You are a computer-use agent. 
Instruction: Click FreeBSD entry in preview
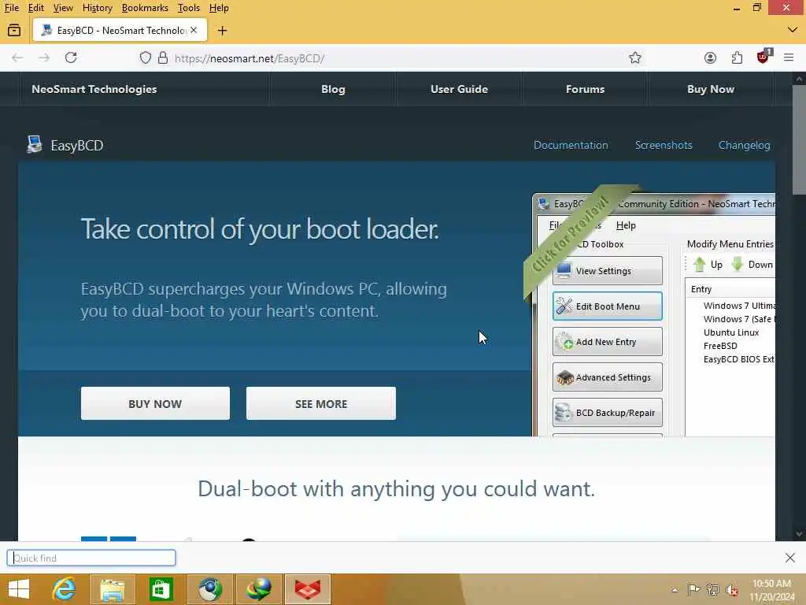tap(720, 346)
